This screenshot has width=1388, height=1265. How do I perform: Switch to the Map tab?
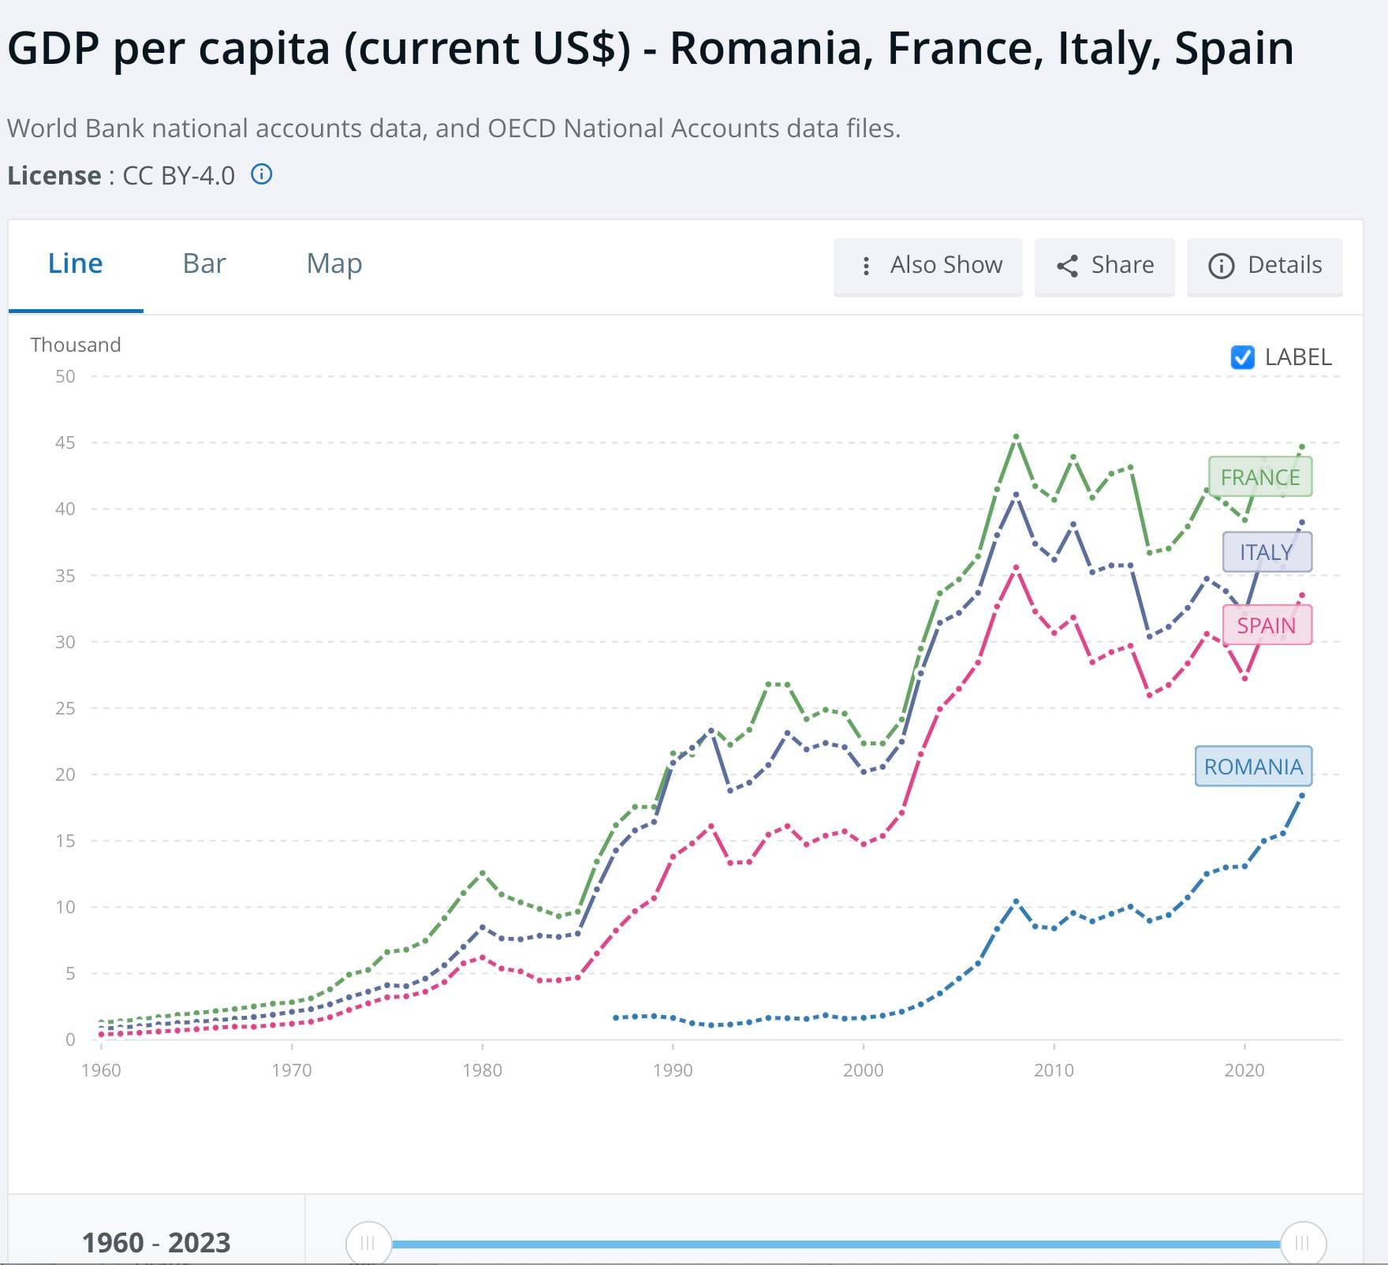point(334,263)
